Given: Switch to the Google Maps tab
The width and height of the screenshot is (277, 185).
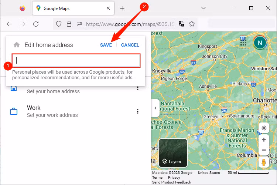Looking at the screenshot, I should pyautogui.click(x=70, y=8).
